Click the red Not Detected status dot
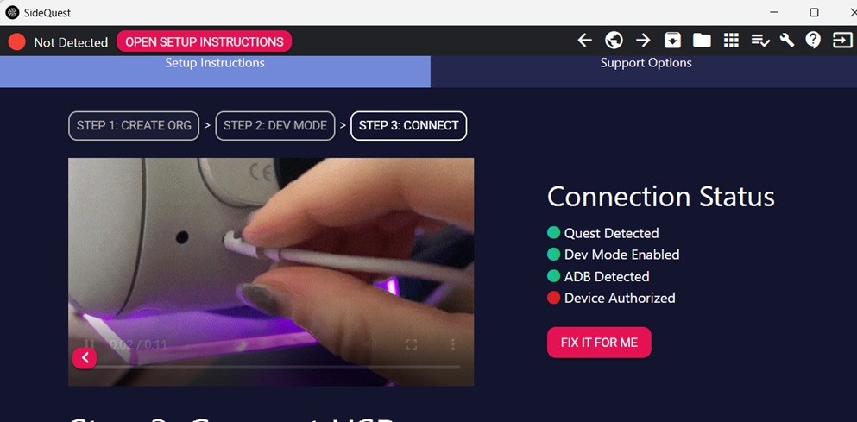The image size is (857, 422). coord(17,42)
